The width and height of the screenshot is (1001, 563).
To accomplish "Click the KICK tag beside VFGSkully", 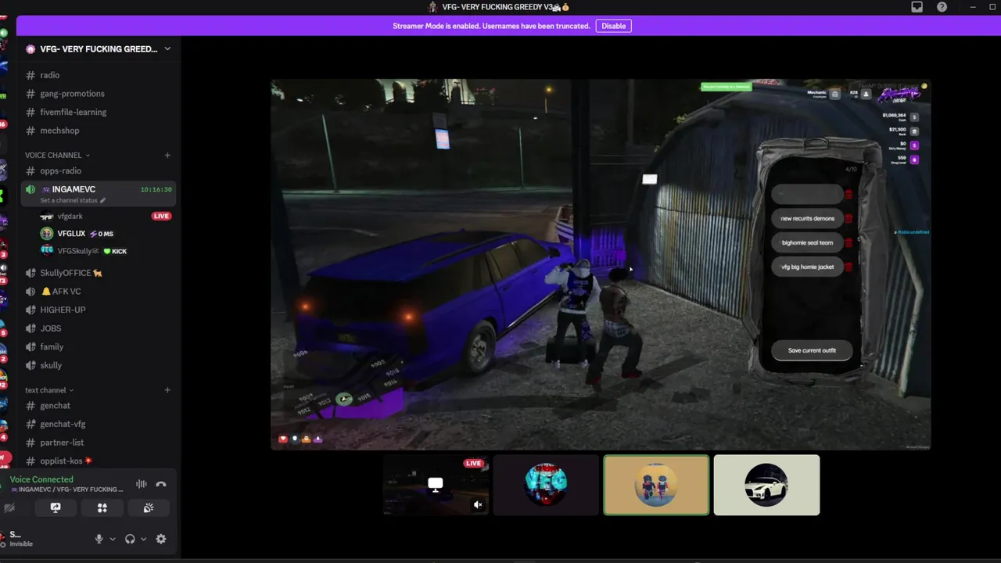I will pos(116,251).
